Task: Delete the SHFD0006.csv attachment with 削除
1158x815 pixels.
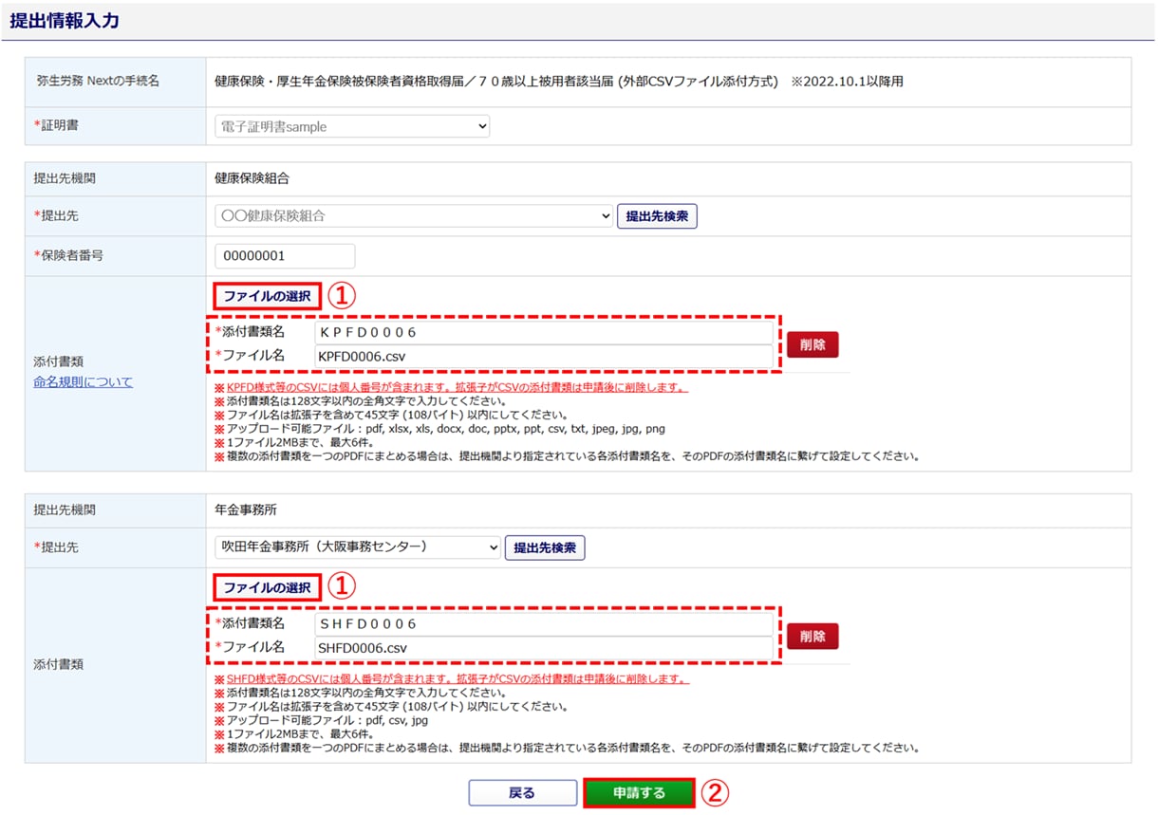Action: pos(812,636)
